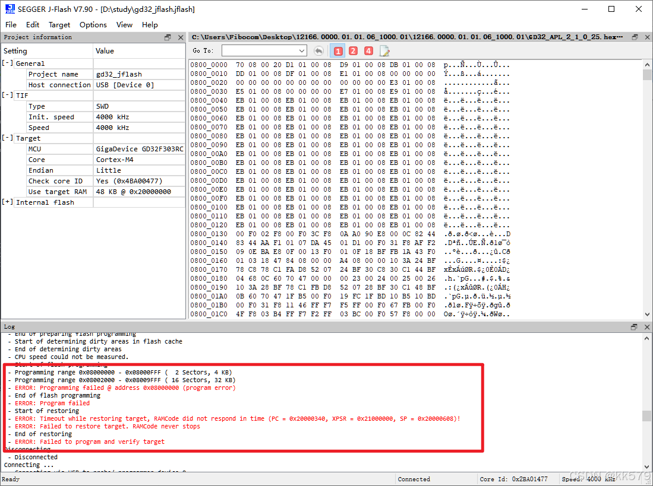The width and height of the screenshot is (653, 486).
Task: Select the Core row
Action: [x=106, y=160]
